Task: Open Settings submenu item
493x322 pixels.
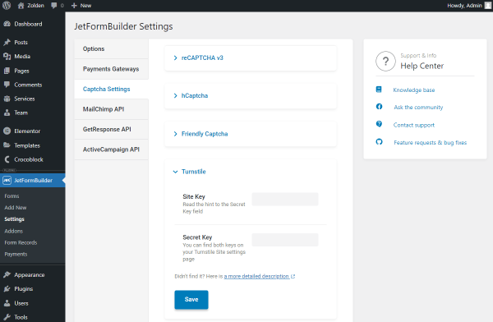Action: tap(14, 219)
